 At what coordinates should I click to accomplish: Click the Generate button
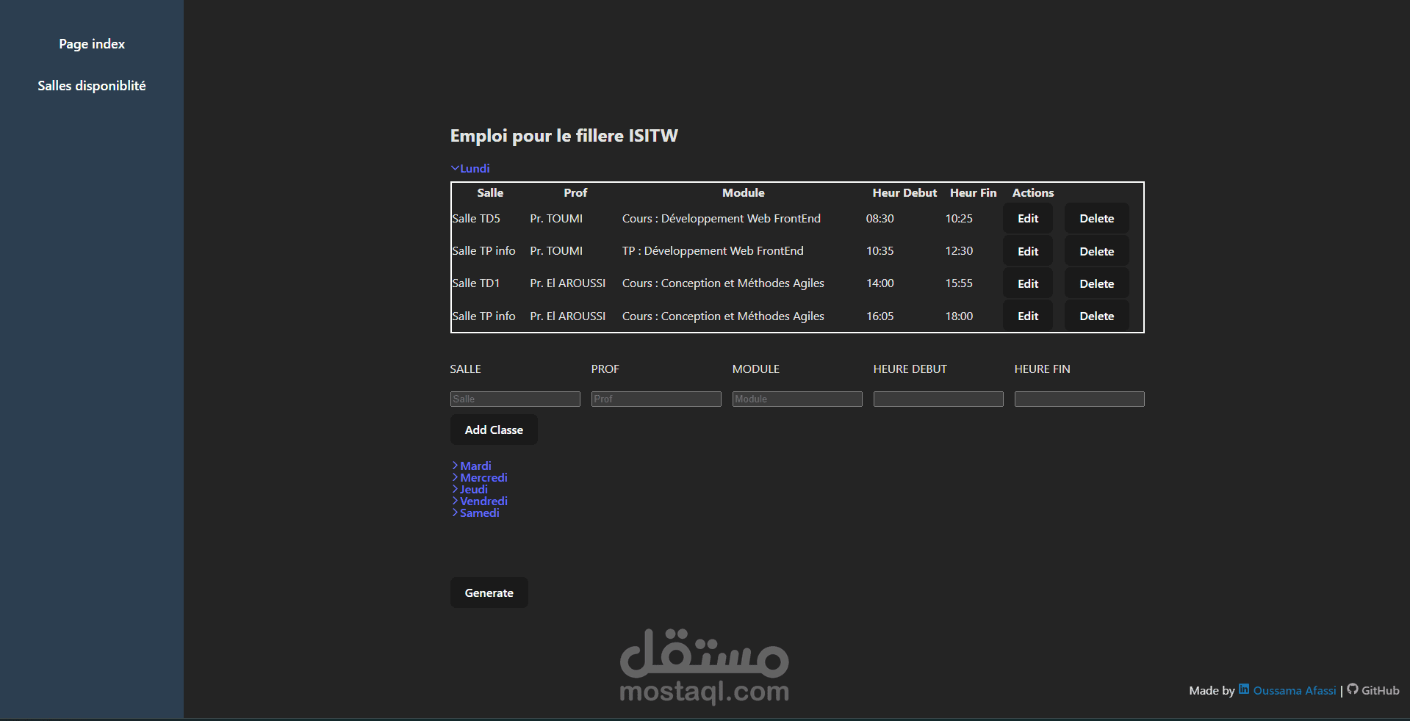point(488,593)
